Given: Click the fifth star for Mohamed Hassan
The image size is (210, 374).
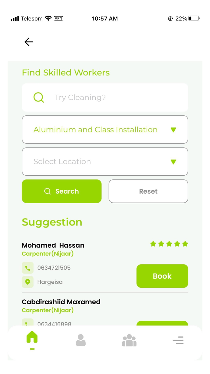Looking at the screenshot, I should click(x=185, y=244).
